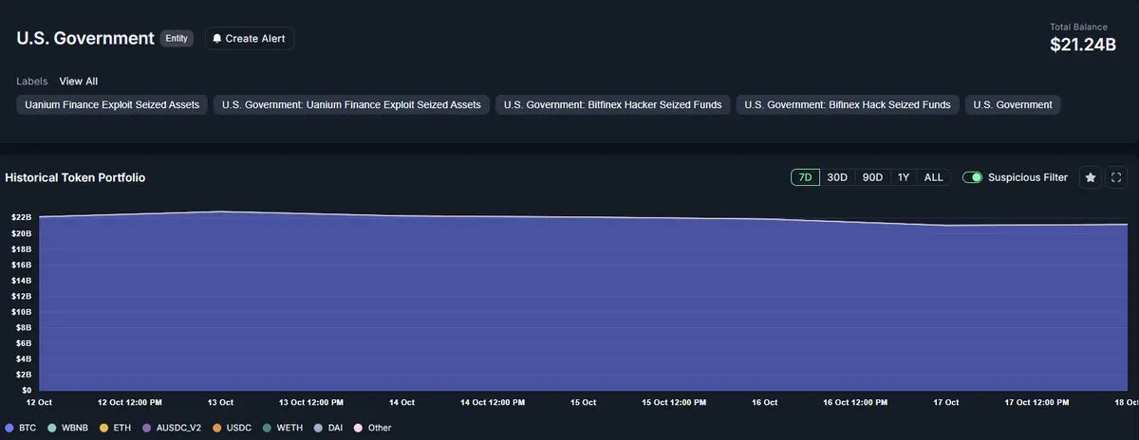Switch to the 90D time range

[x=872, y=177]
